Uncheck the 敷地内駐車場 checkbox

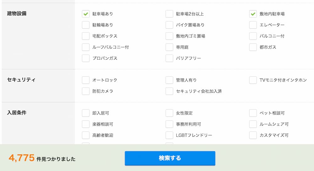click(x=253, y=14)
